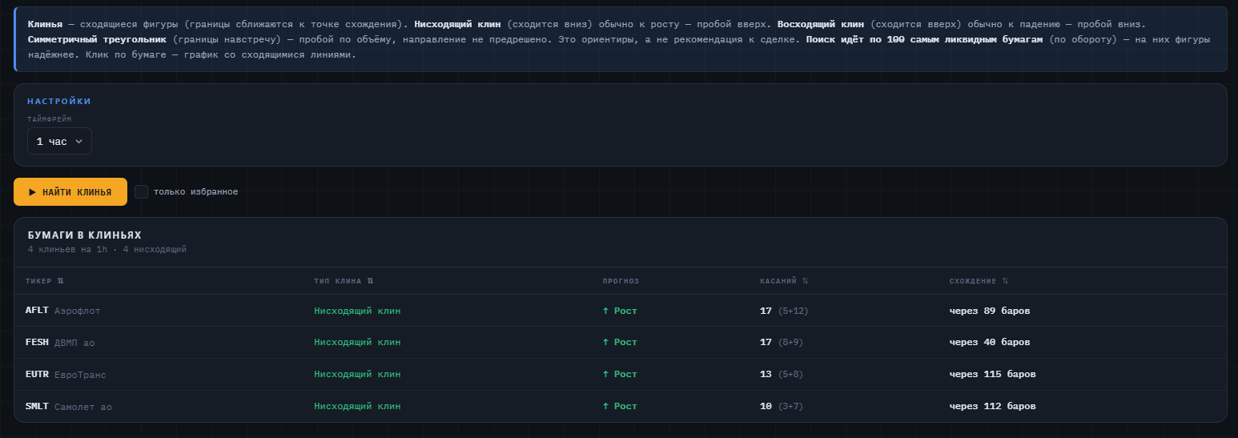Click Нисходящий клин in the SMLT row
Image resolution: width=1238 pixels, height=438 pixels.
click(x=357, y=407)
